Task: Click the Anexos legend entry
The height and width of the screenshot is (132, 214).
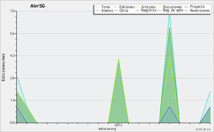Action: pos(105,10)
